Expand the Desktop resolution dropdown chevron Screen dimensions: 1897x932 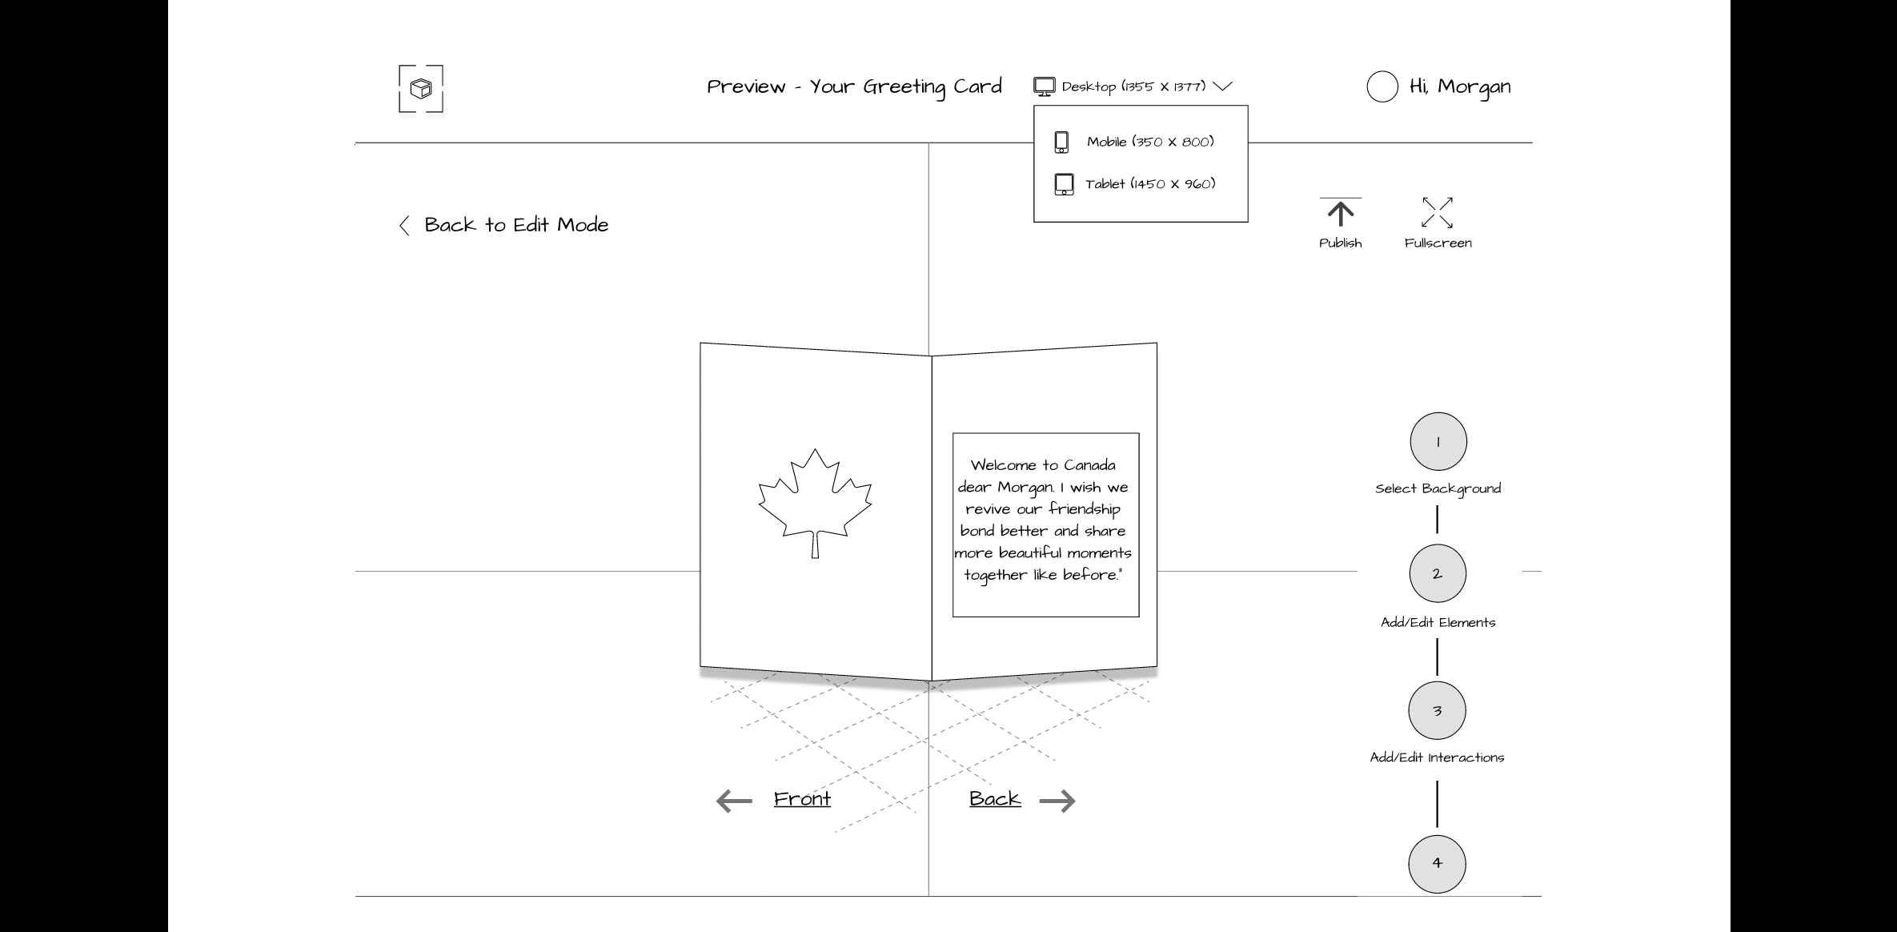pos(1222,86)
